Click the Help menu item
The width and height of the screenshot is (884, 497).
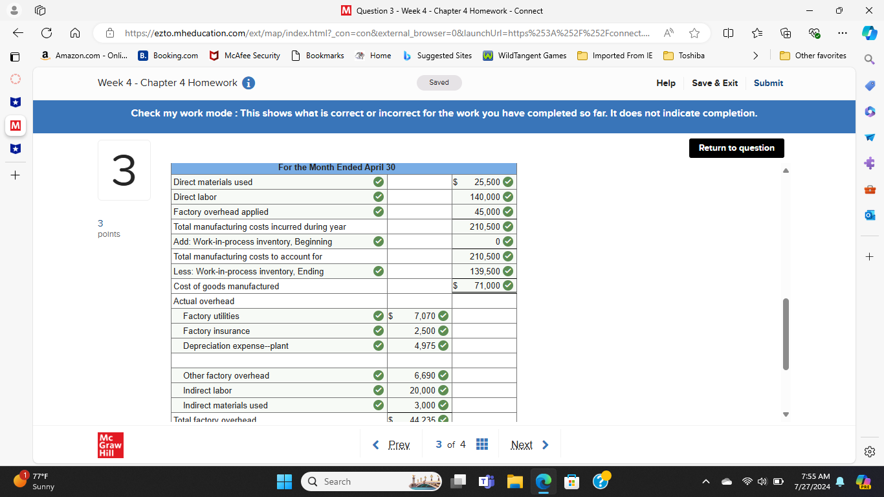(x=666, y=83)
